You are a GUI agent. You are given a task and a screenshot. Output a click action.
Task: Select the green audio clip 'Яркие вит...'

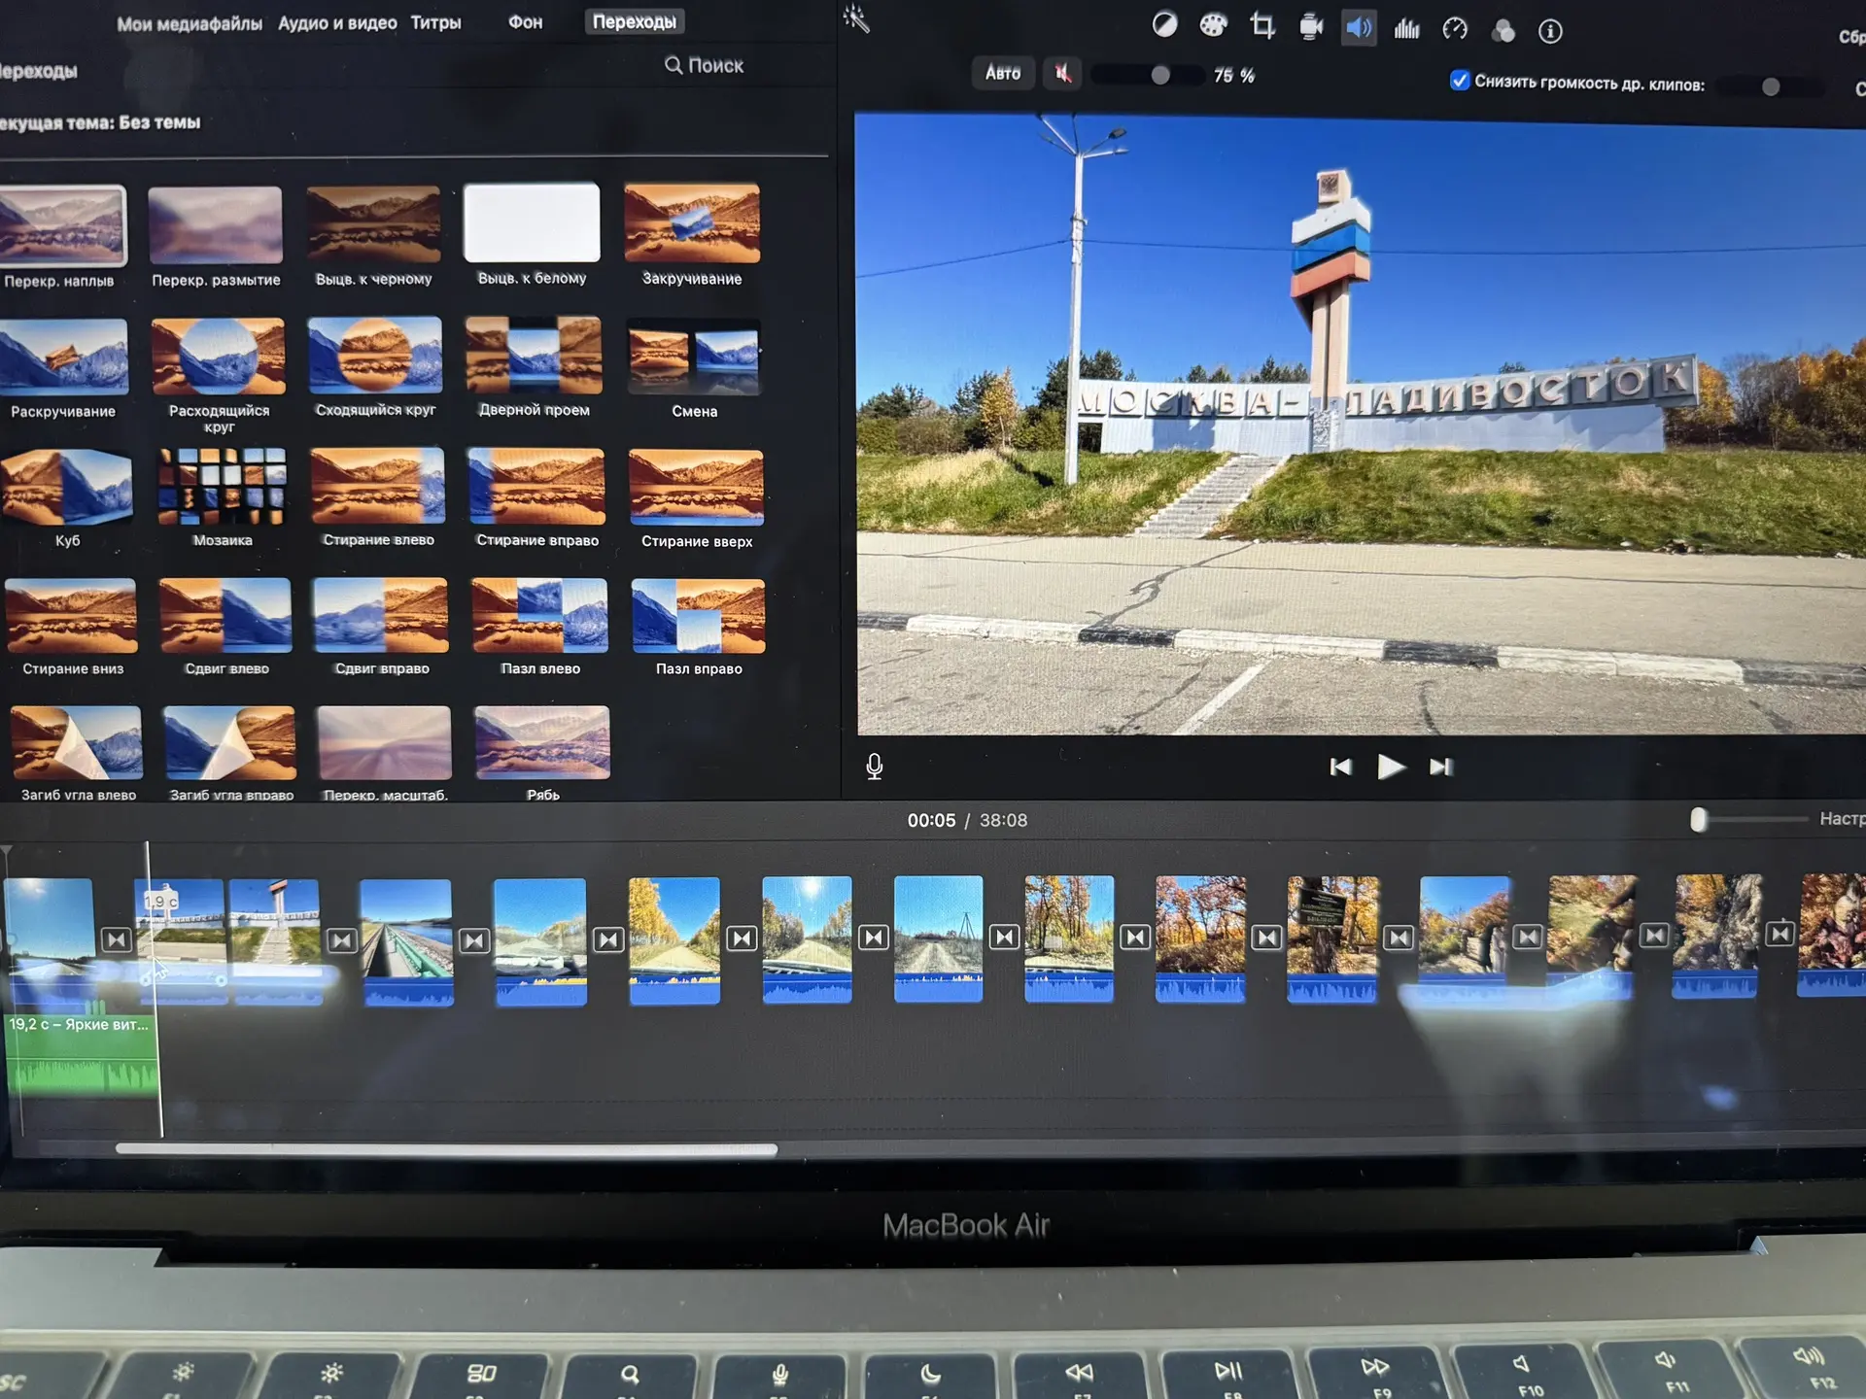click(82, 1054)
